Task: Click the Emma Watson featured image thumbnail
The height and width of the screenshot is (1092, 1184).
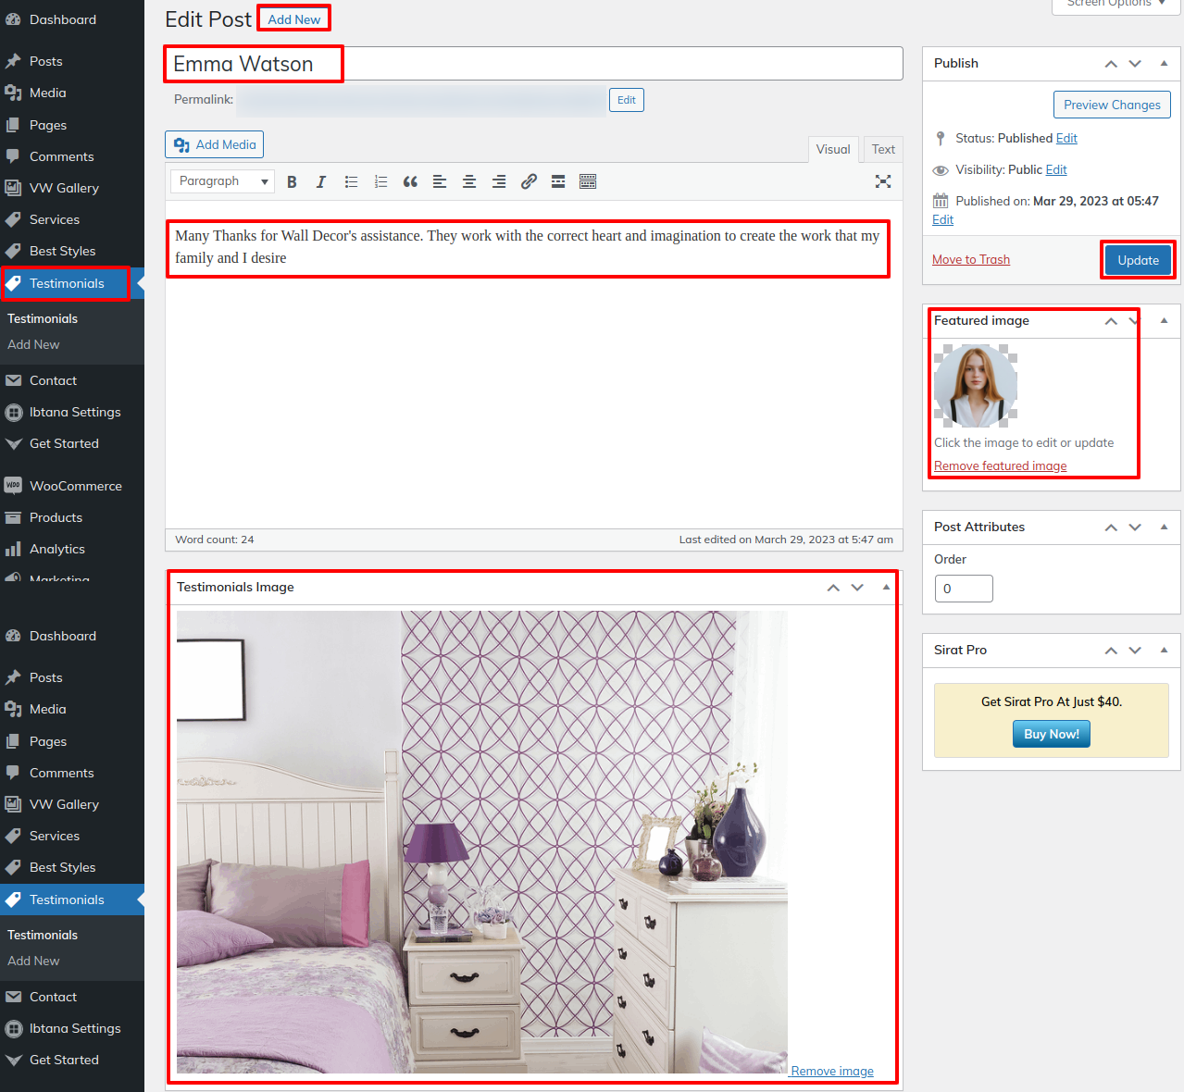Action: [x=976, y=386]
